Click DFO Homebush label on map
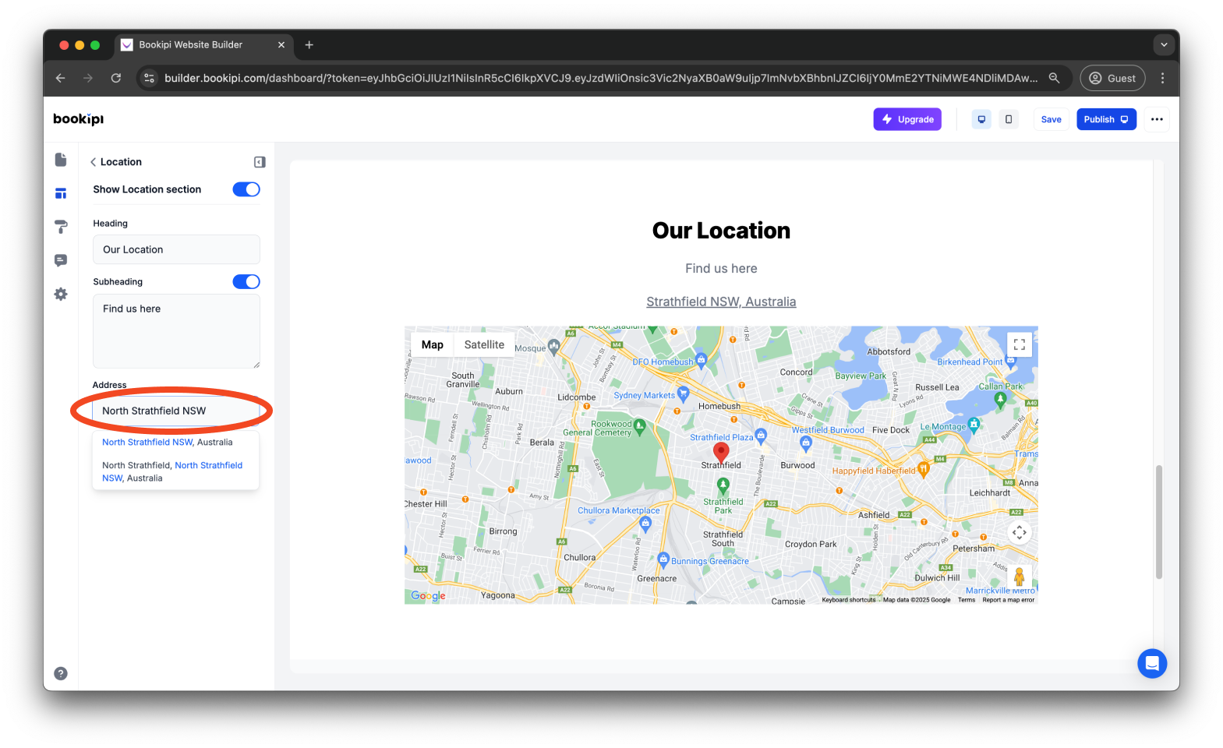1223x748 pixels. (663, 362)
